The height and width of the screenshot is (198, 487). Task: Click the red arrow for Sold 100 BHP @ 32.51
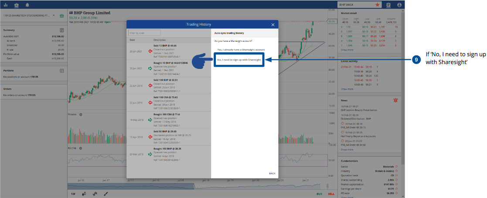(150, 85)
